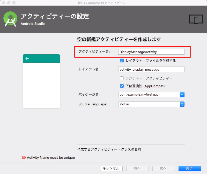This screenshot has height=174, width=207.
Task: Click the empty activity preview thumbnail
Action: (41, 81)
